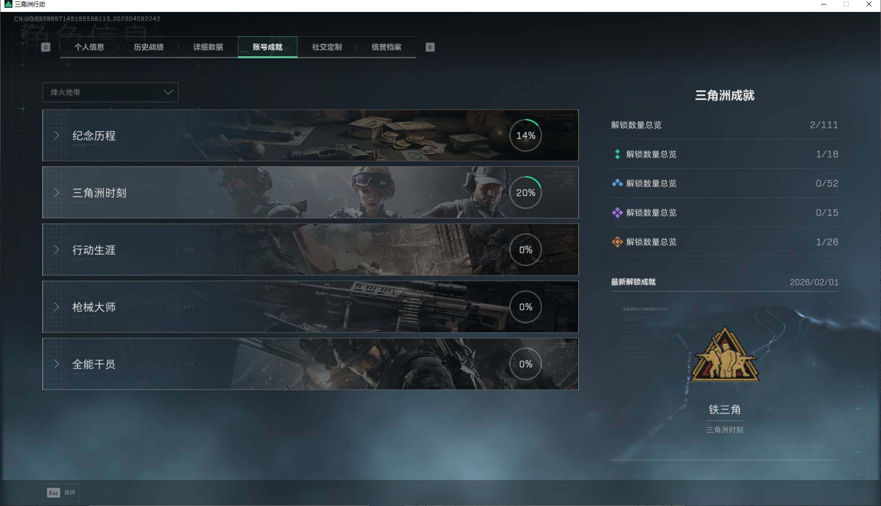Image resolution: width=881 pixels, height=506 pixels.
Task: Click the 三角洲时刻 label under 铁三角
Action: click(725, 430)
